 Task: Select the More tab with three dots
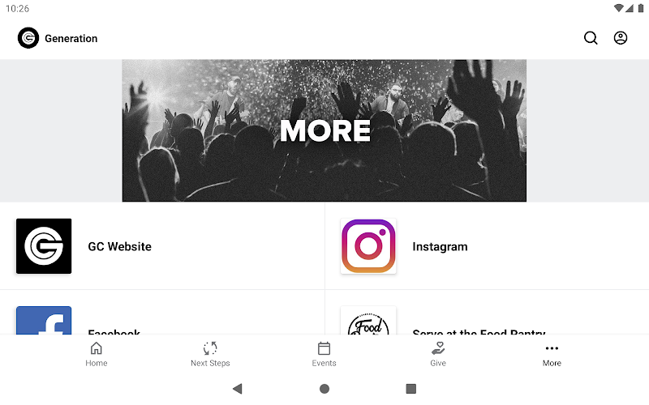[x=552, y=354]
